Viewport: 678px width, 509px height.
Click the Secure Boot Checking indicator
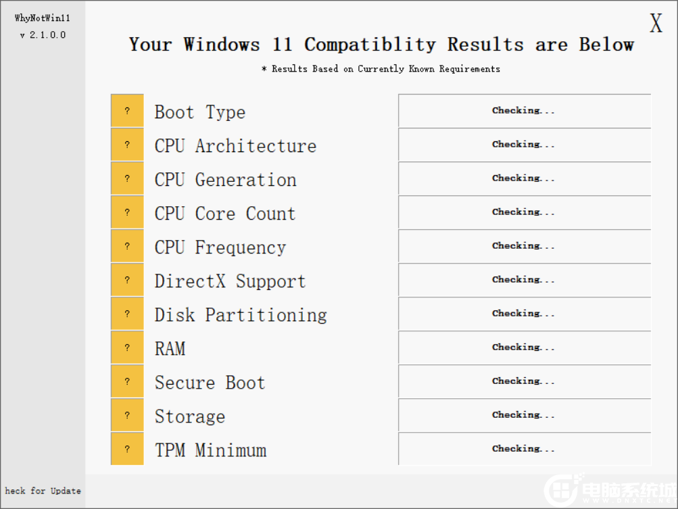[524, 381]
